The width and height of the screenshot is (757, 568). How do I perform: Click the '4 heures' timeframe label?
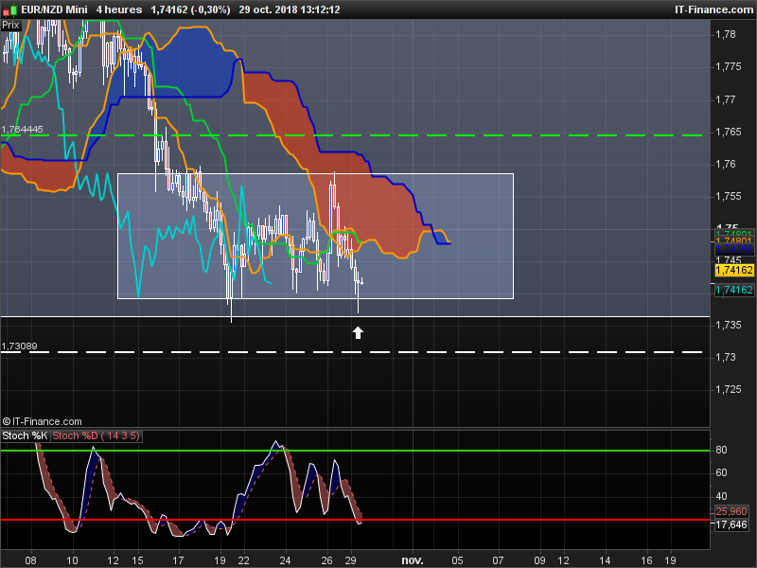(119, 9)
